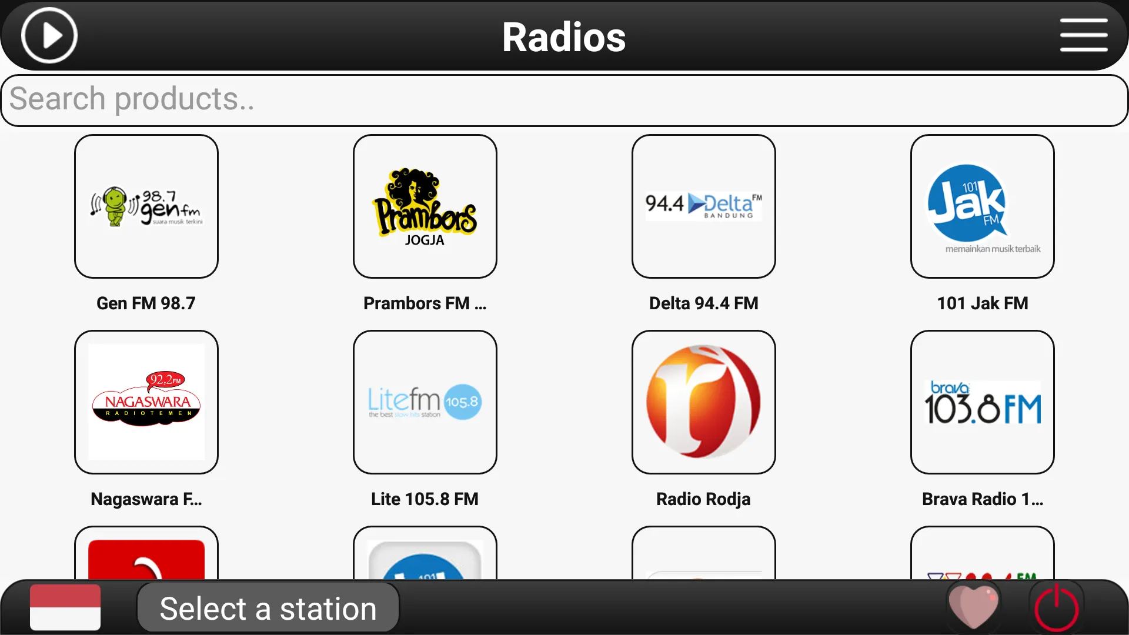Open Lite 105.8 FM station
Screen dimensions: 1129x635
(x=425, y=401)
